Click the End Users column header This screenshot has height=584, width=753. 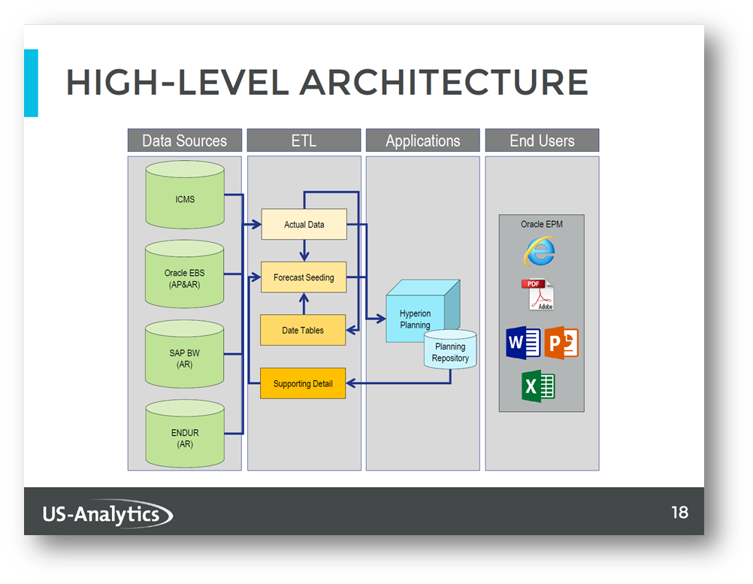pos(542,141)
